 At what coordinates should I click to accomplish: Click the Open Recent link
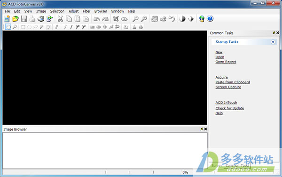point(226,62)
